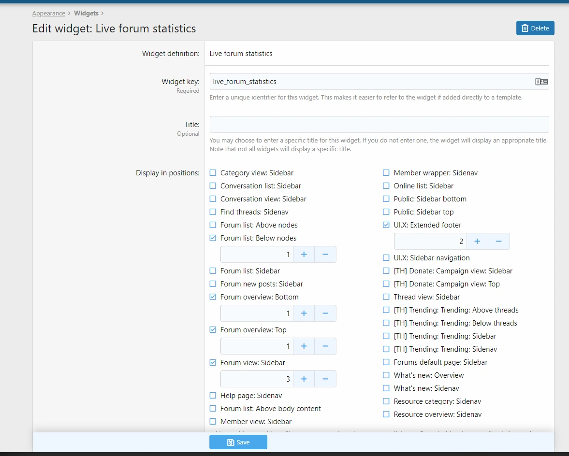Increase the Forum view: Sidebar order value

pyautogui.click(x=304, y=379)
